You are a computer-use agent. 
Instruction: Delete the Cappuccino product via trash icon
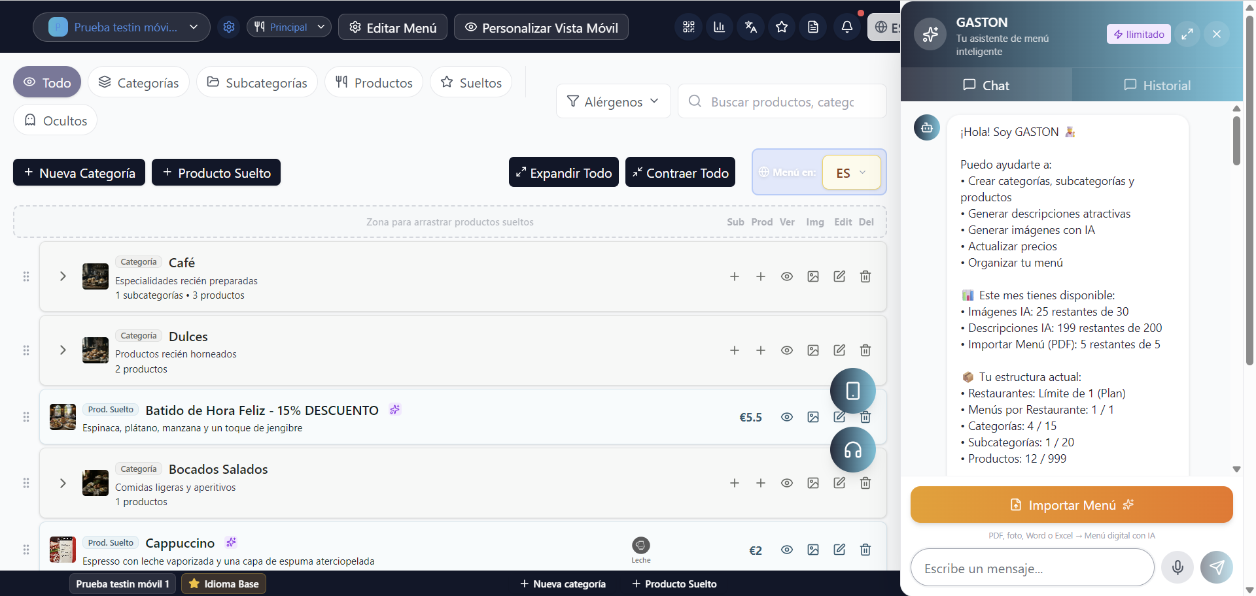(x=865, y=550)
